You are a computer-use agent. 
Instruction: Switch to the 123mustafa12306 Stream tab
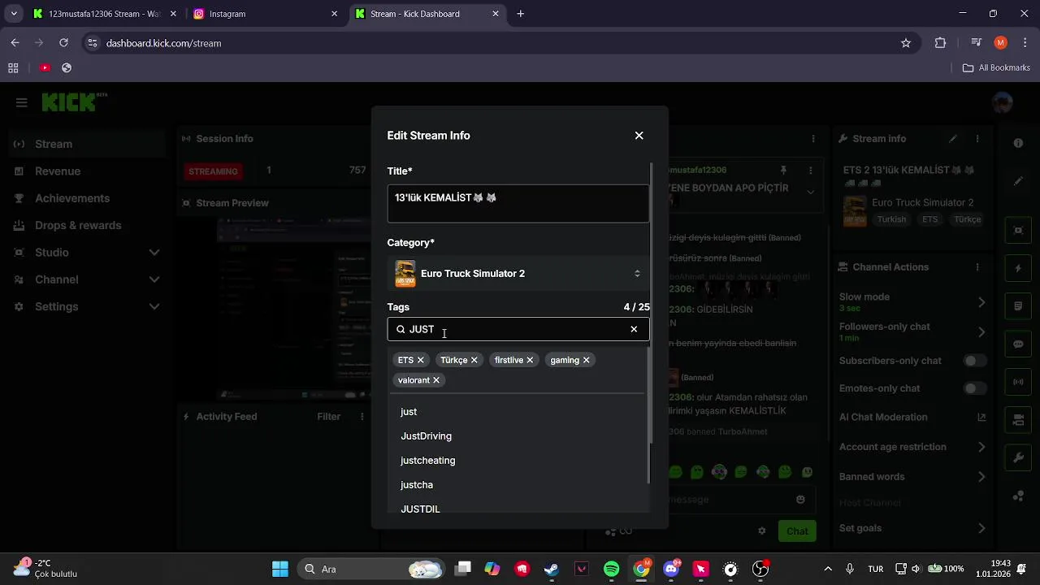pyautogui.click(x=104, y=14)
